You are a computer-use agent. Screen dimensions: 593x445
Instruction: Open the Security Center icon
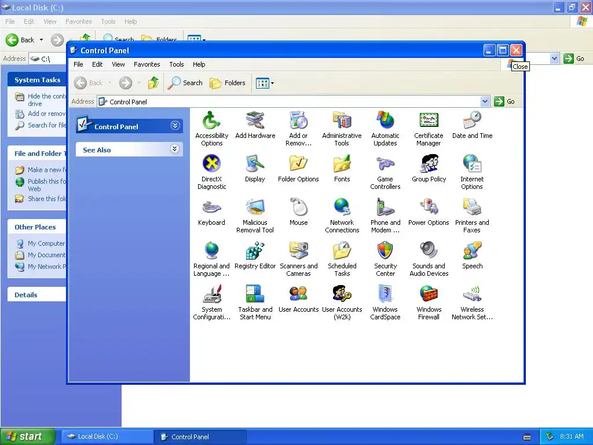tap(385, 251)
